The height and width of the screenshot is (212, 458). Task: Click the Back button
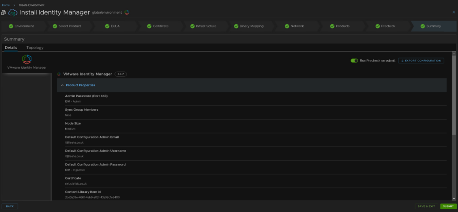coord(10,206)
